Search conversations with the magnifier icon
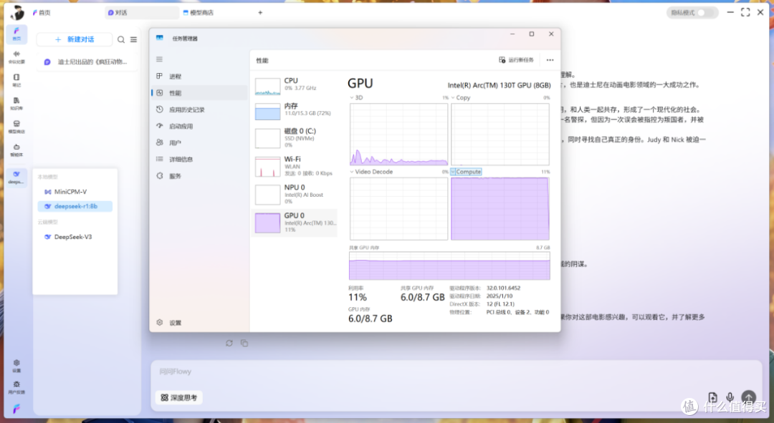The height and width of the screenshot is (423, 774). [x=121, y=39]
